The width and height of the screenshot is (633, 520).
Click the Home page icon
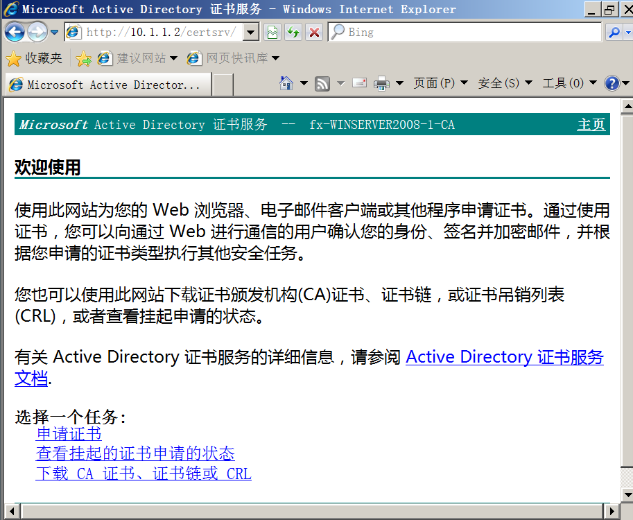pyautogui.click(x=286, y=84)
